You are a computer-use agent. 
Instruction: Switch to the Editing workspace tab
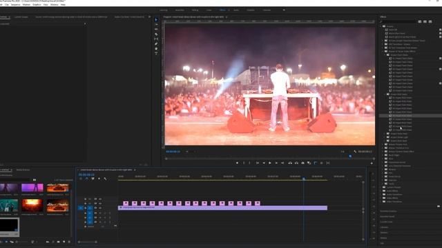click(x=195, y=10)
